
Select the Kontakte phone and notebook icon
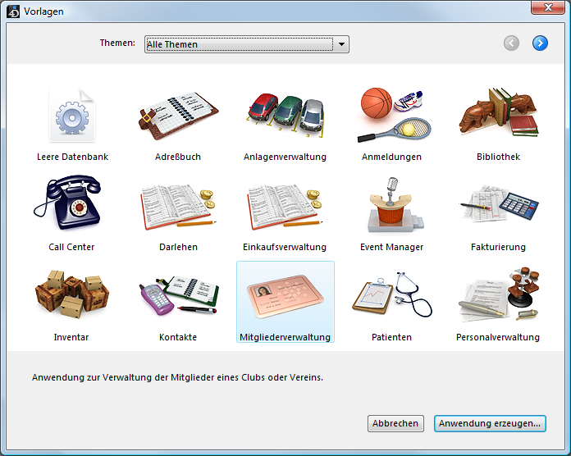point(178,297)
